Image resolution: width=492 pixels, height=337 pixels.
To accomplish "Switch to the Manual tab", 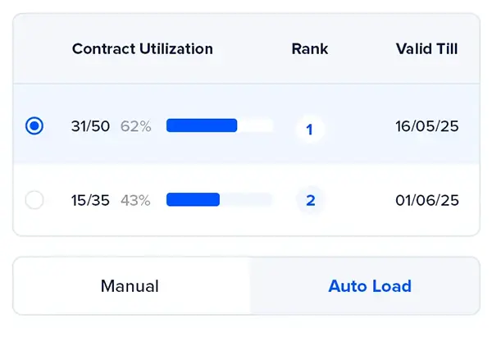I will click(x=130, y=286).
